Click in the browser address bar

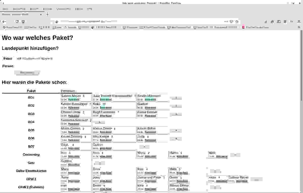(139, 22)
